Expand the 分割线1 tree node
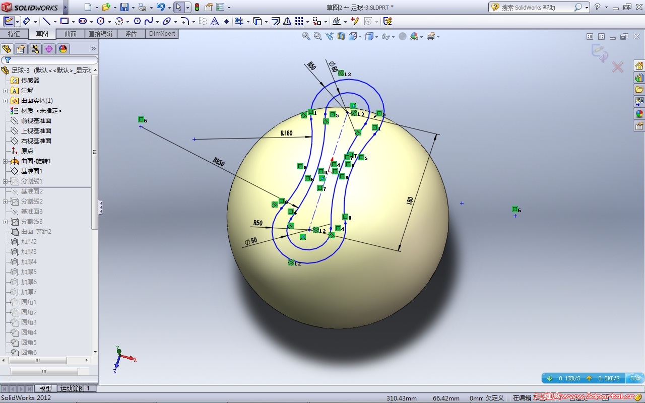The height and width of the screenshot is (403, 645). 6,181
